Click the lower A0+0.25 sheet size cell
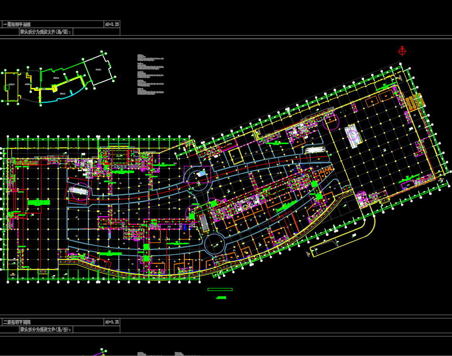 112,322
